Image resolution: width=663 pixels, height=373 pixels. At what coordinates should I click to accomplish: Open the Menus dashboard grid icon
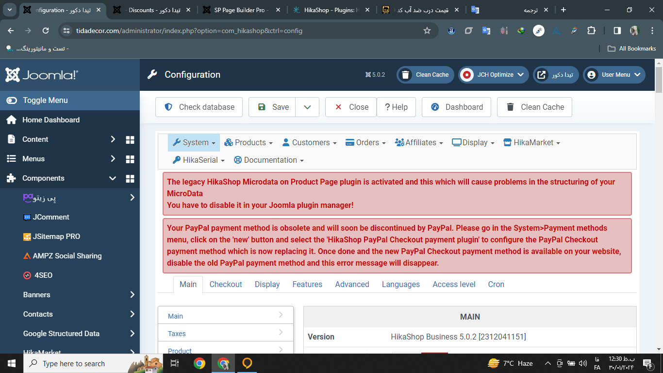130,159
